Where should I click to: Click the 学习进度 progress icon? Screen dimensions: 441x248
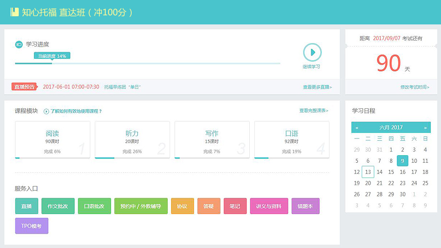pyautogui.click(x=19, y=45)
